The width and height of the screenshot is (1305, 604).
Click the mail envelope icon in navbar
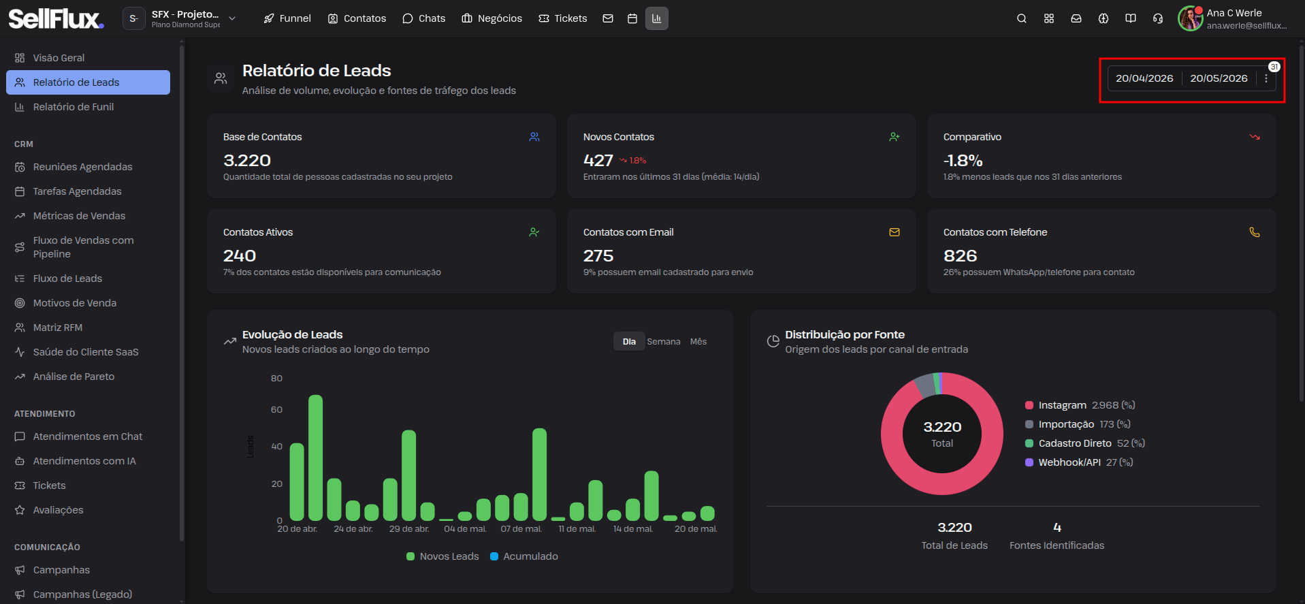pos(608,18)
